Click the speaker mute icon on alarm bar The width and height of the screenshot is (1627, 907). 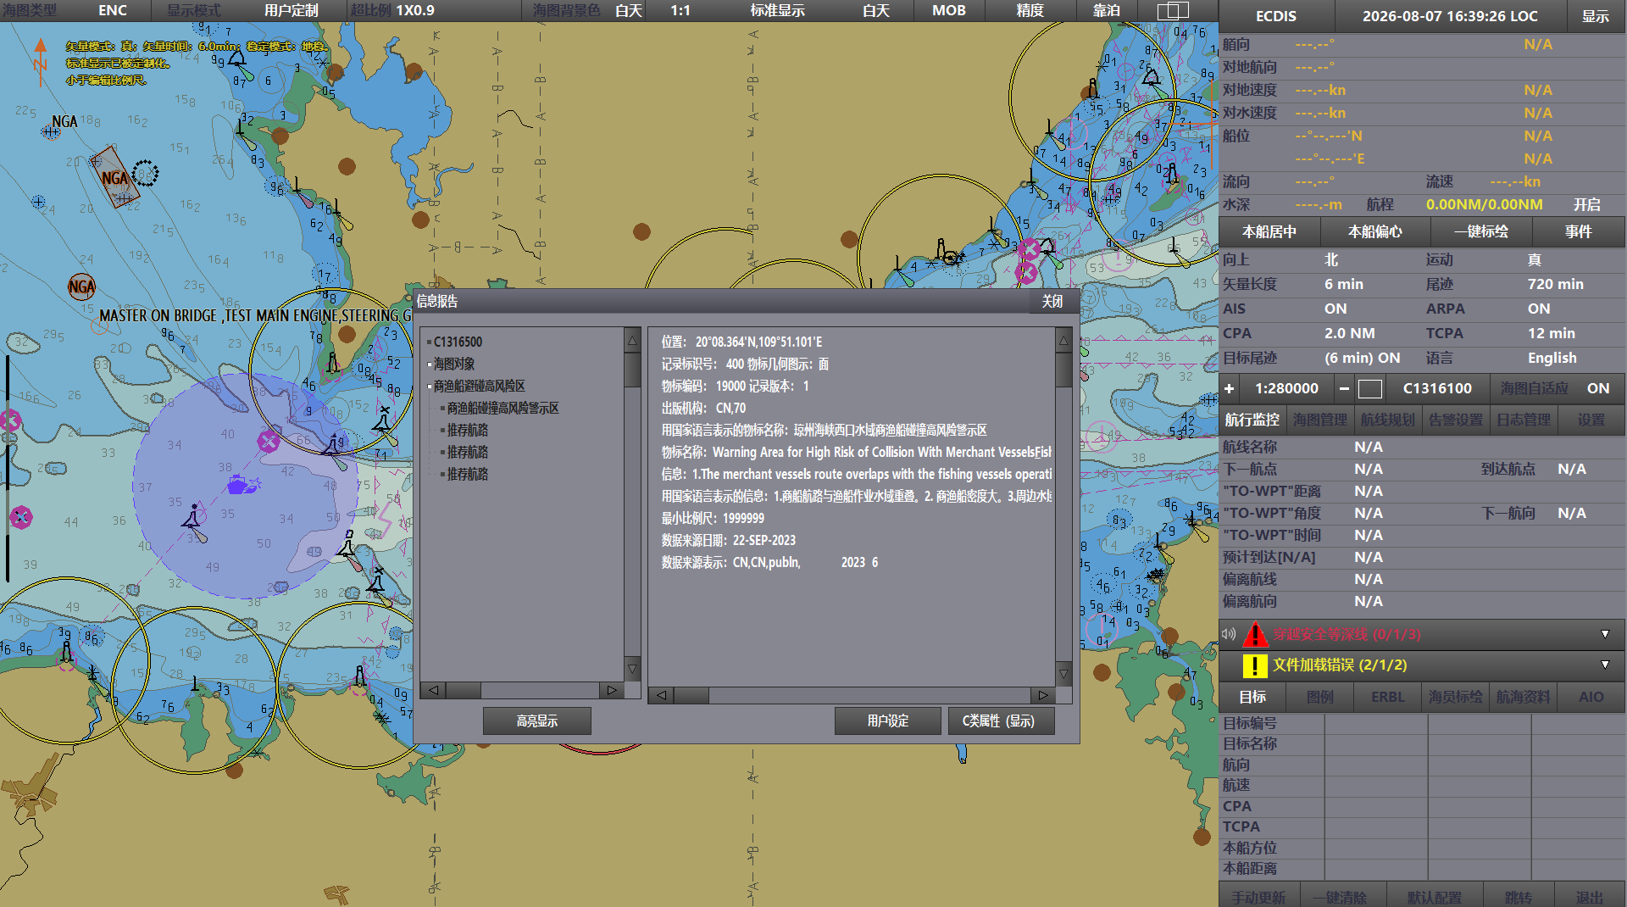pos(1230,634)
